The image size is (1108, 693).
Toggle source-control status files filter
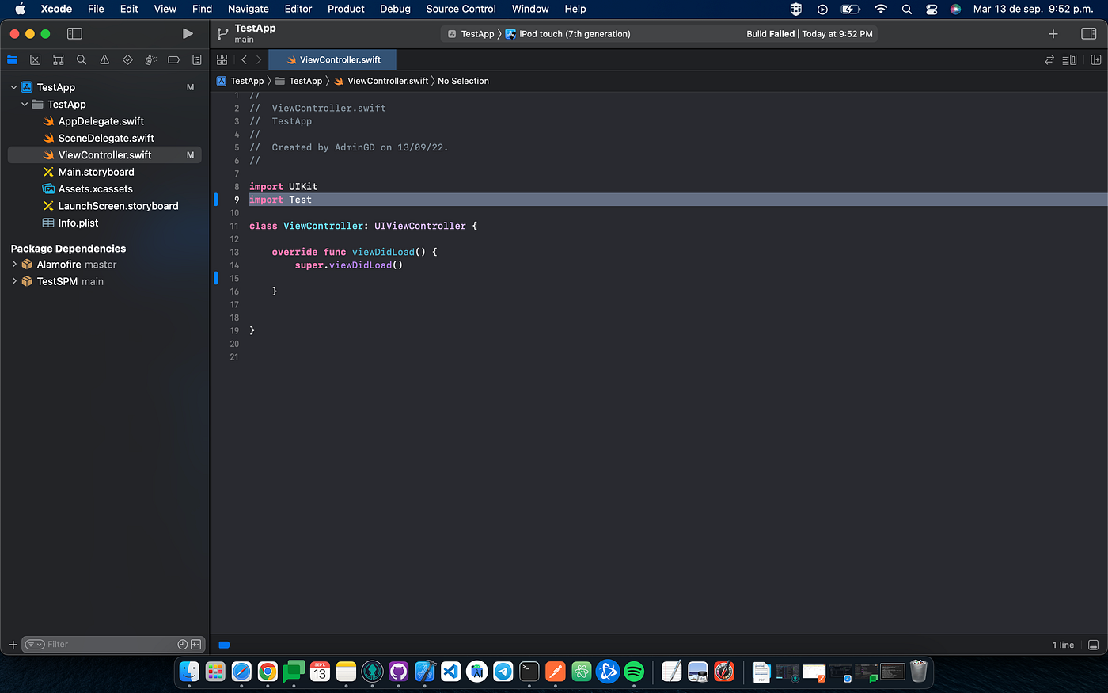(195, 645)
